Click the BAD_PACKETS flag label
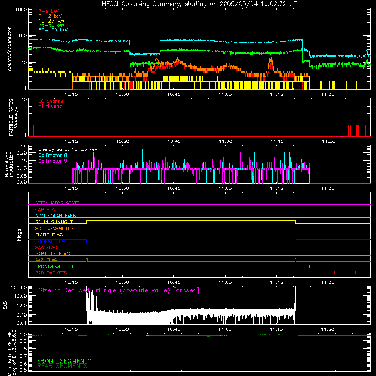The image size is (376, 376). tap(51, 273)
